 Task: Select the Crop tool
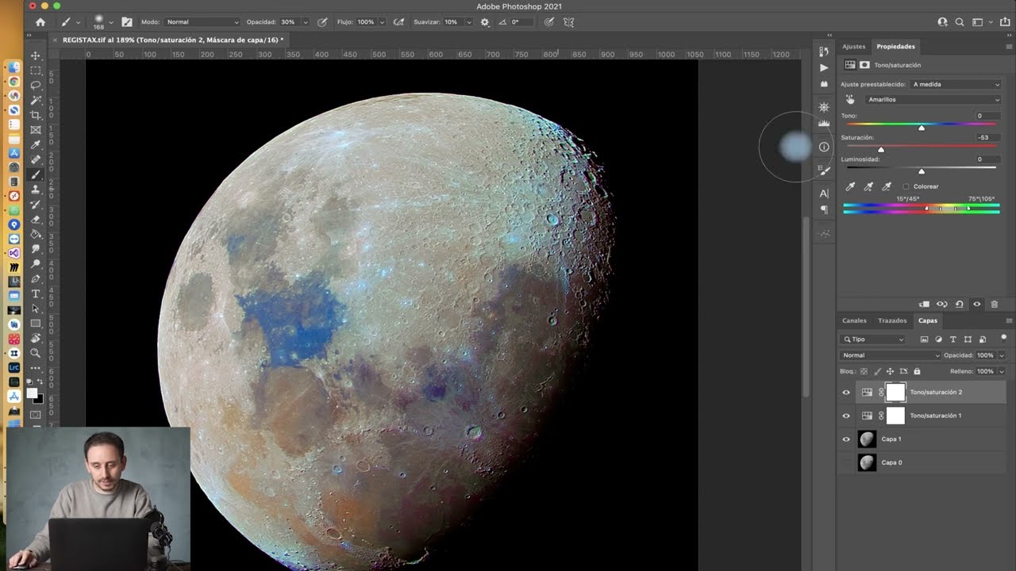point(36,115)
